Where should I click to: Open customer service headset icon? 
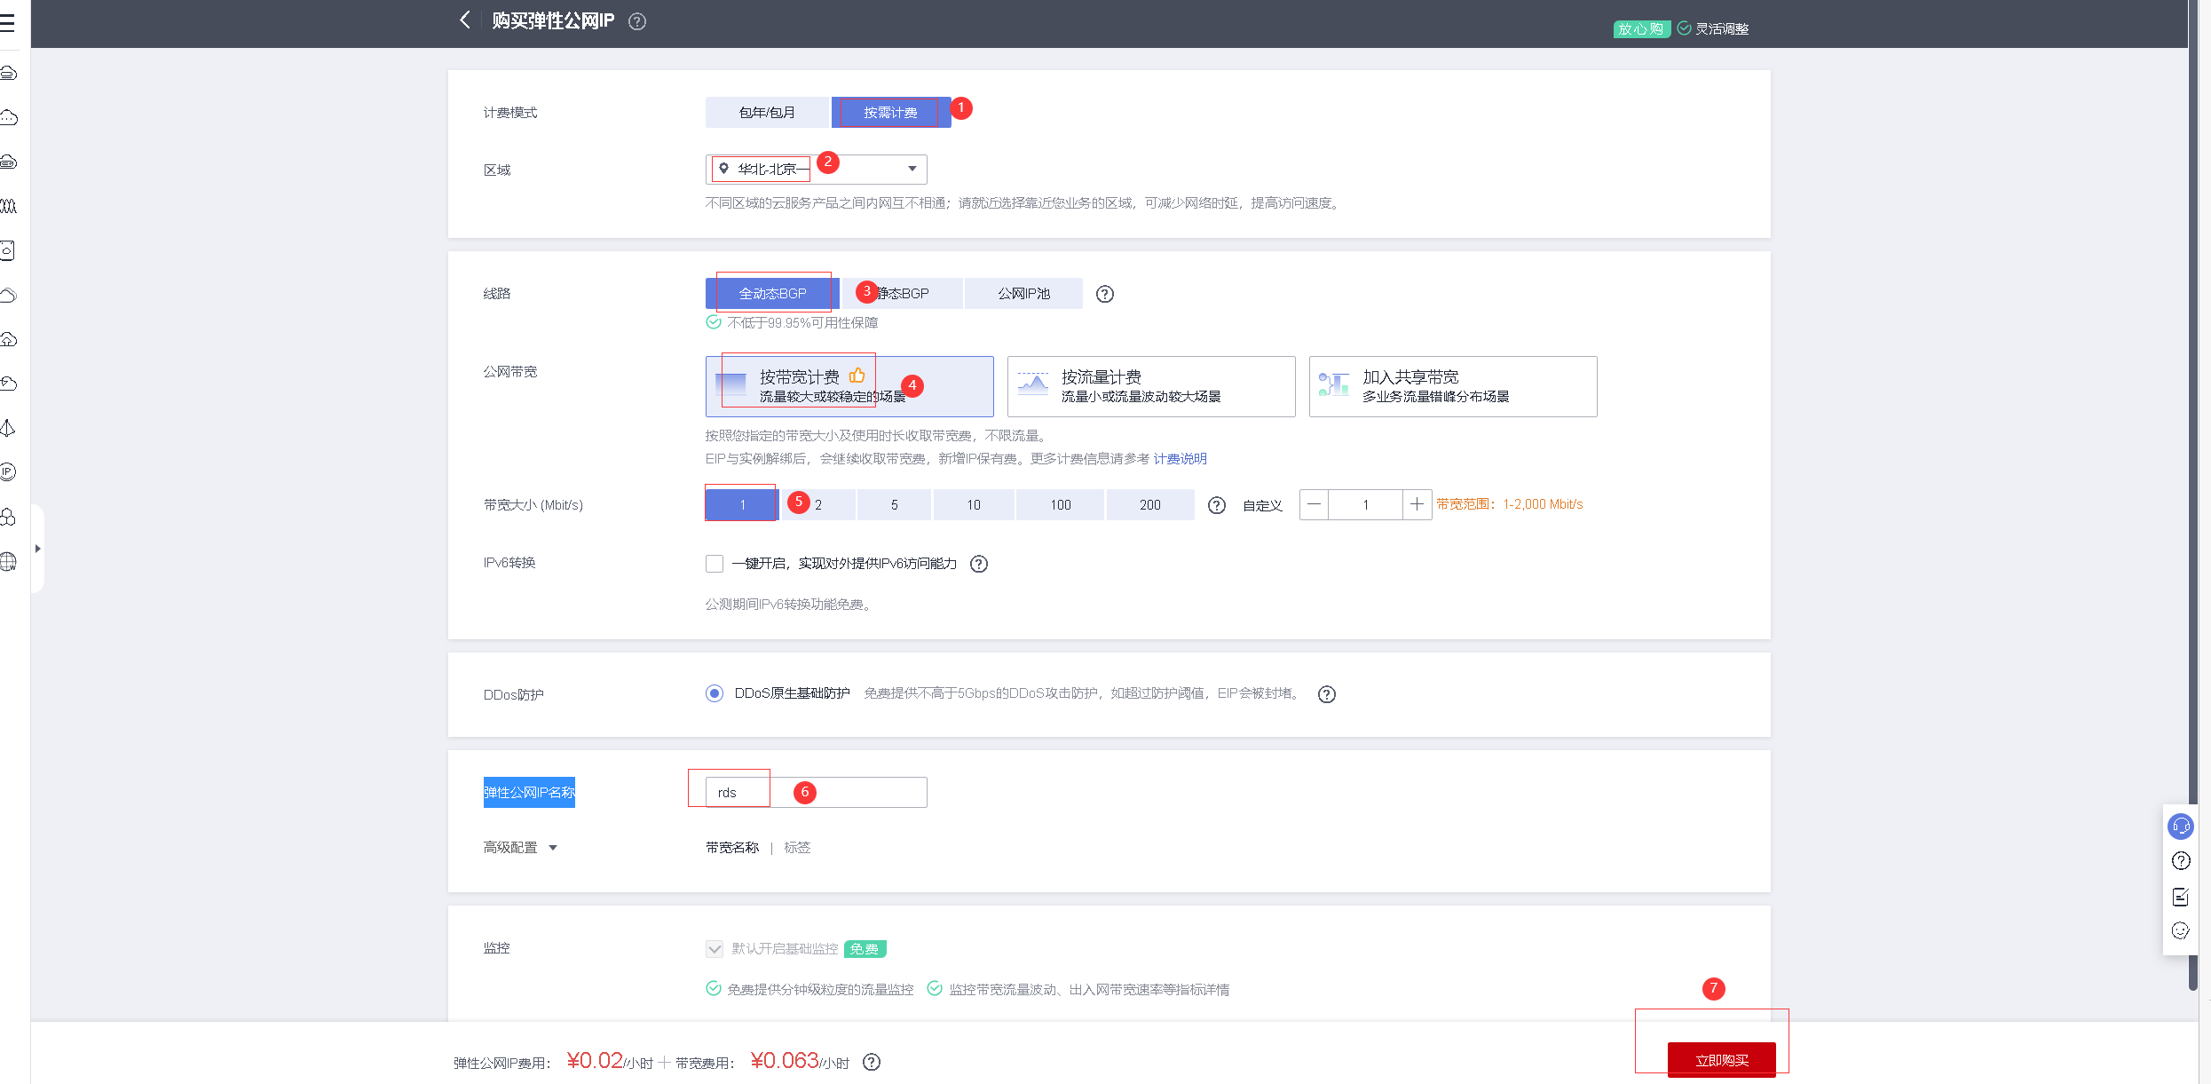(2180, 827)
